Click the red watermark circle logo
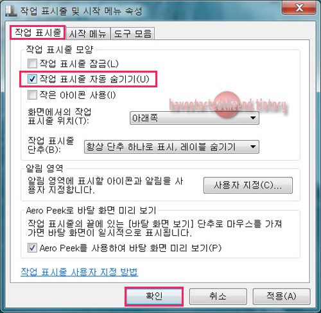This screenshot has height=313, width=321. pyautogui.click(x=227, y=104)
